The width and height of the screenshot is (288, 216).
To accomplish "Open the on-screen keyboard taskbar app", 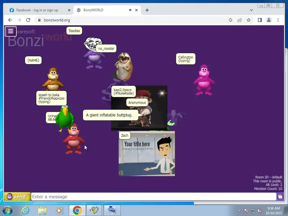I will coord(112,210).
